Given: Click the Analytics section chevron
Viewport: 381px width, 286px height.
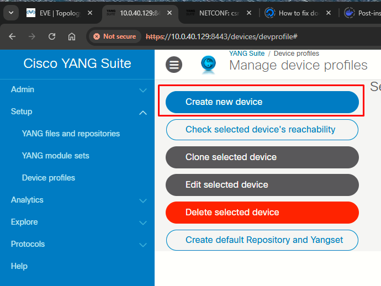Looking at the screenshot, I should (x=143, y=201).
